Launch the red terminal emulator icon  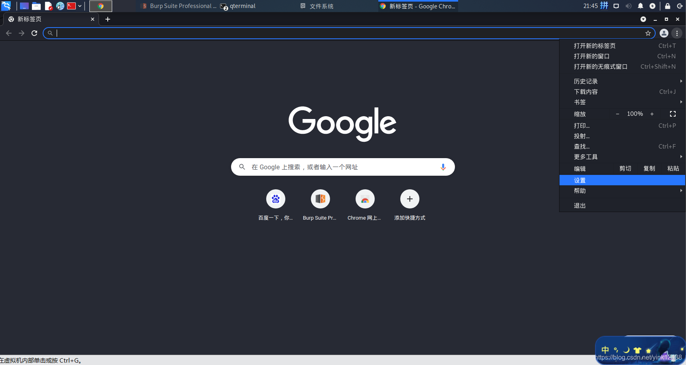pos(71,6)
